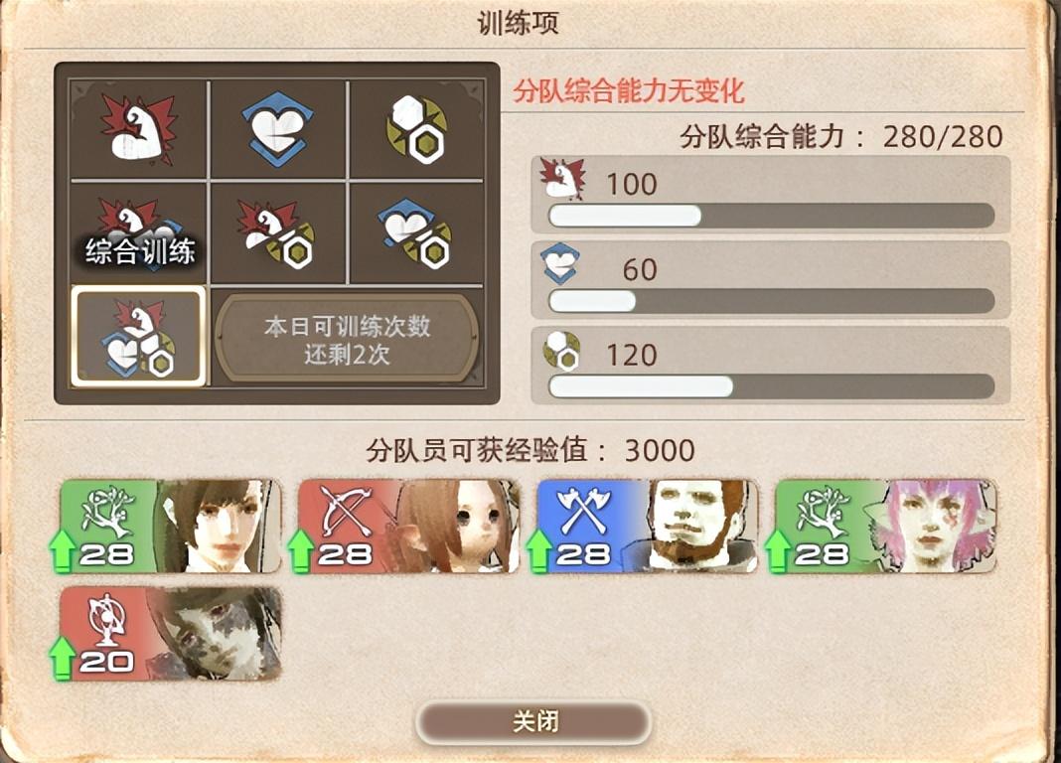
Task: Select the mental heart training icon
Action: coord(277,128)
